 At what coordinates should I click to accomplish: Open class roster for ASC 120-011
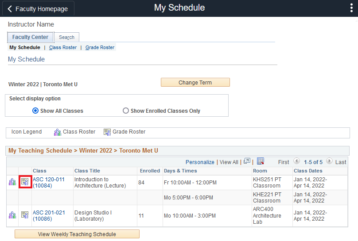coord(12,182)
